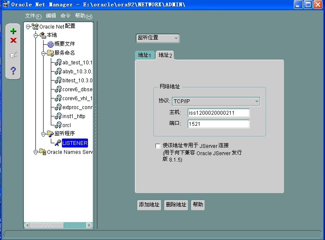Collapse the 服务命名 tree node
The width and height of the screenshot is (325, 240).
[43, 54]
